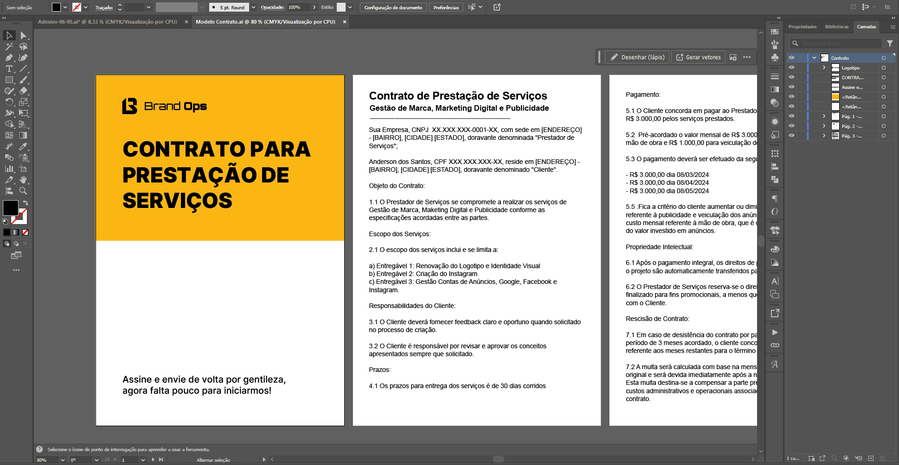Select the Hand tool
The image size is (899, 465).
point(24,180)
